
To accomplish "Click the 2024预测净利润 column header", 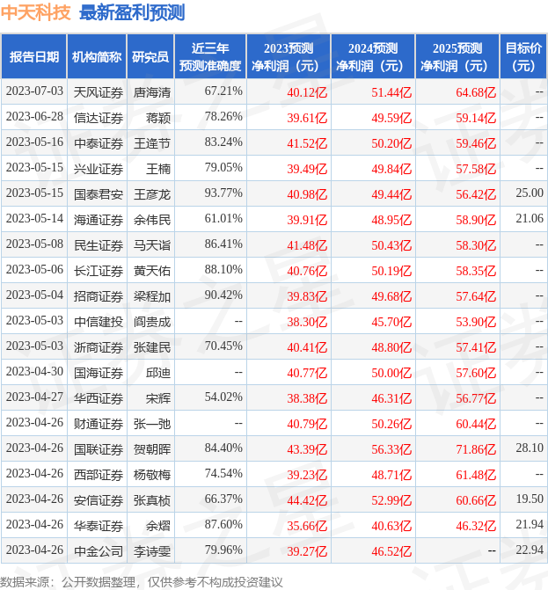I will pos(373,57).
